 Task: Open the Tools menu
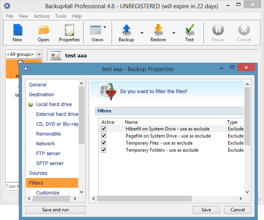(61, 16)
